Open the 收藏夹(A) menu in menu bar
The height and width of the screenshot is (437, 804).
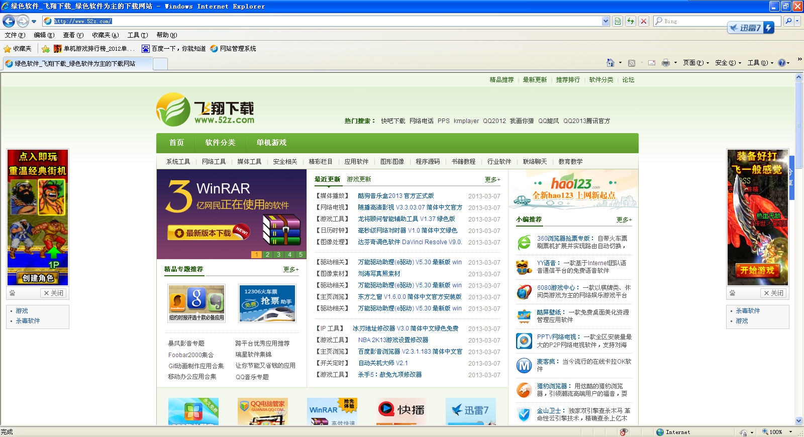[105, 35]
